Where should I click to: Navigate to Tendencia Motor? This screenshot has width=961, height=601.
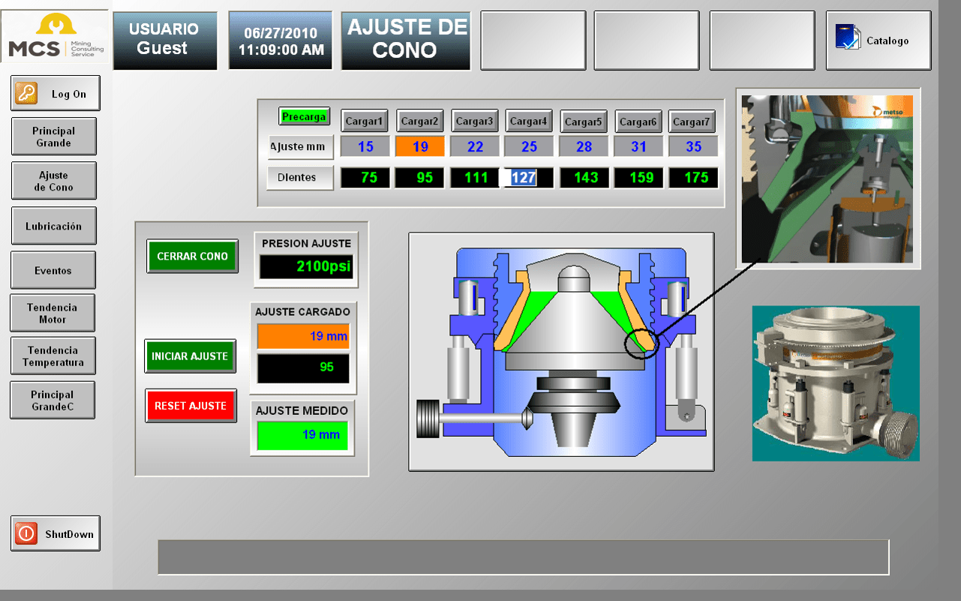[53, 313]
